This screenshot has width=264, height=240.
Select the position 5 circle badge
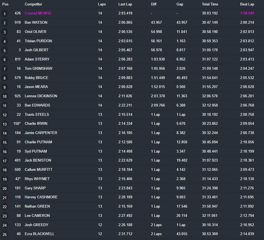[5, 50]
